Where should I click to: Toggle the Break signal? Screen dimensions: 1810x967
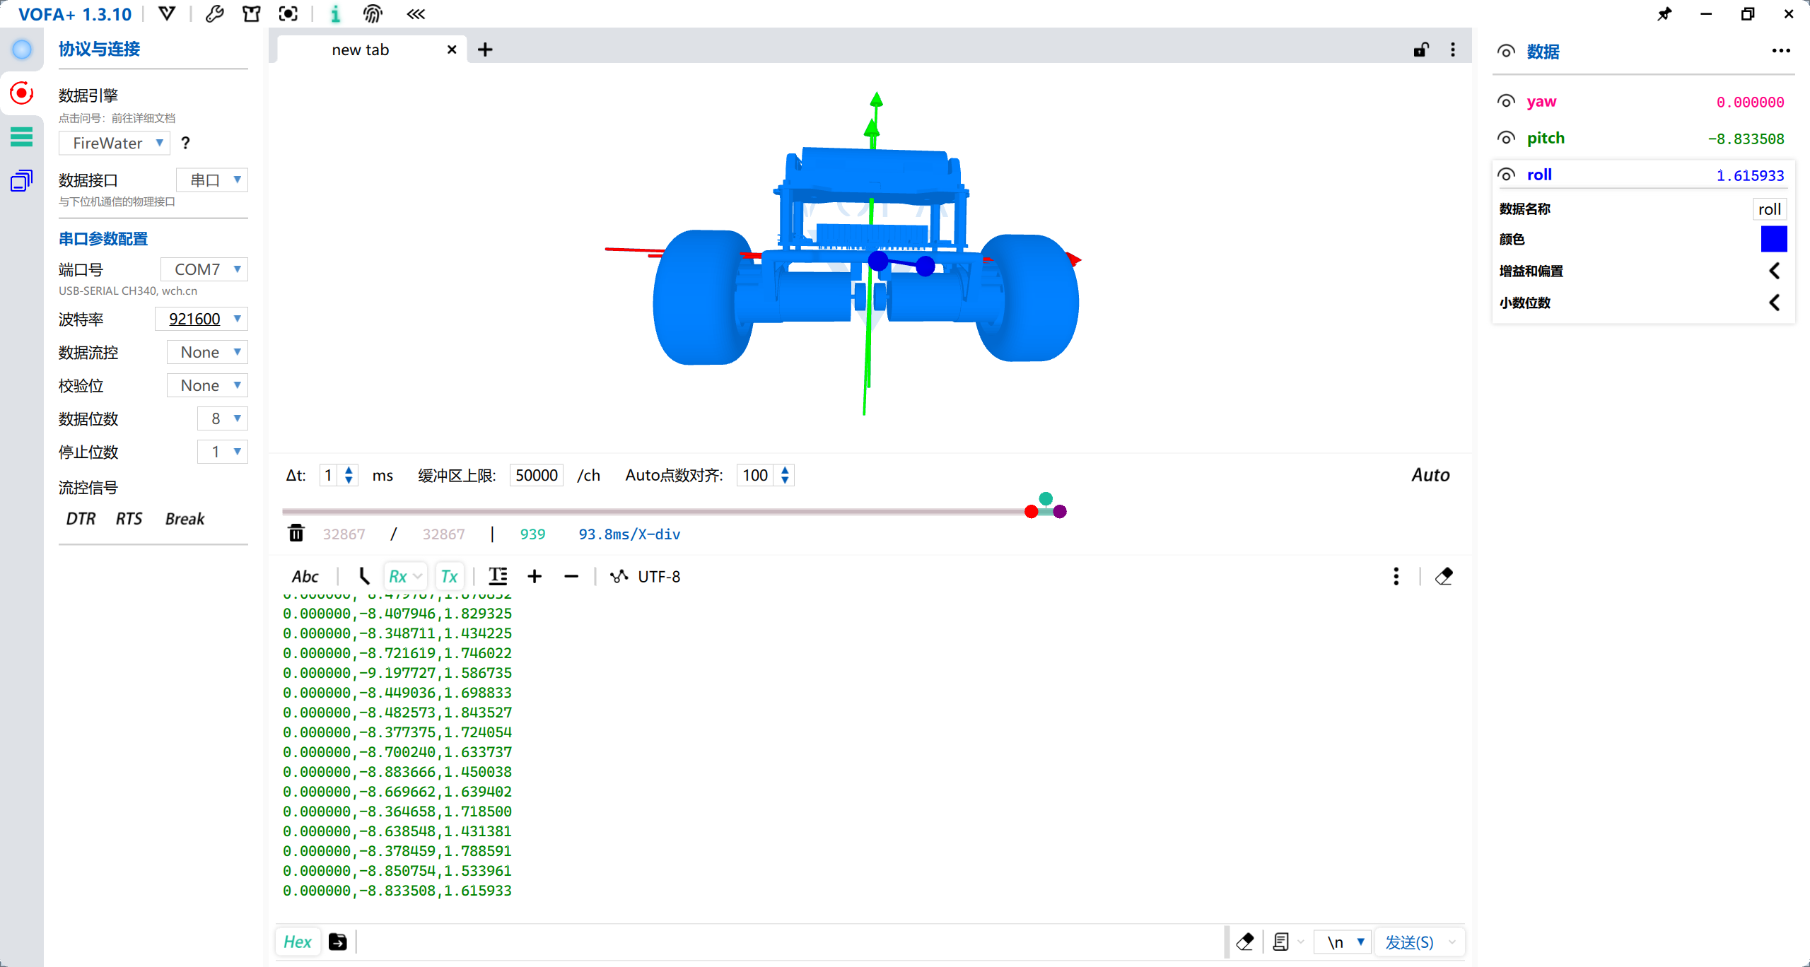(x=185, y=519)
